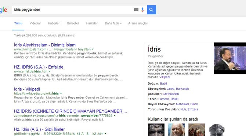Screen dimensions: 246x136
Task: Click the Kullanıcılar şunları da aradı heading
Action: (x=173, y=119)
